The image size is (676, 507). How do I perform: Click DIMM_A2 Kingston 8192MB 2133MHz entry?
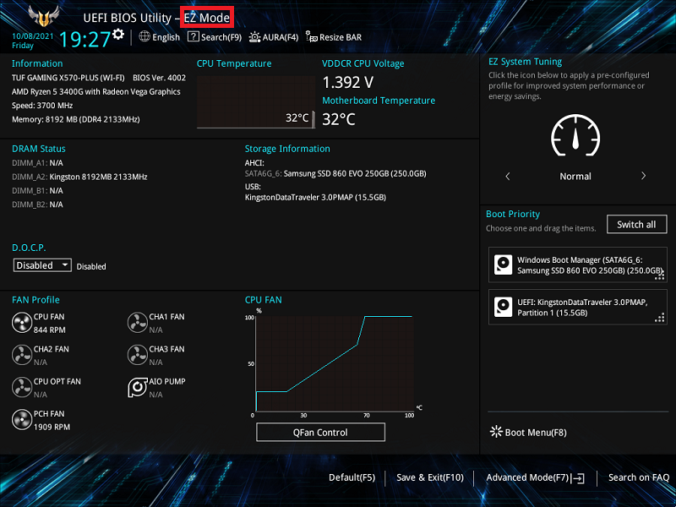79,177
